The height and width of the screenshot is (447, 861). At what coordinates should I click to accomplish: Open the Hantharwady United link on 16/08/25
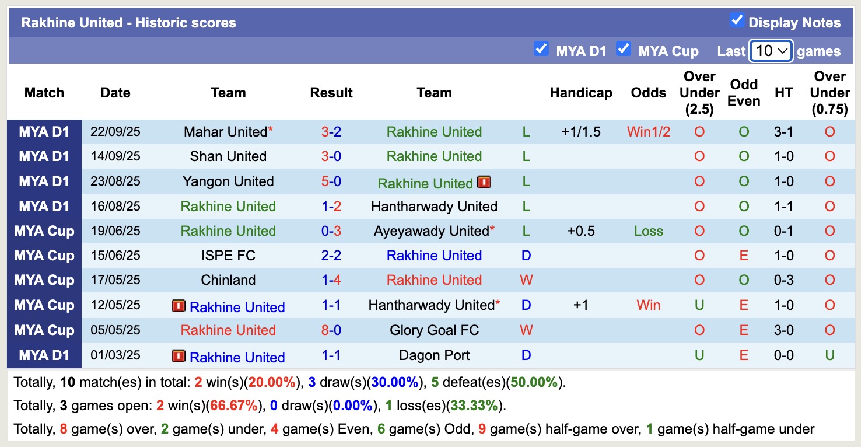tap(434, 207)
